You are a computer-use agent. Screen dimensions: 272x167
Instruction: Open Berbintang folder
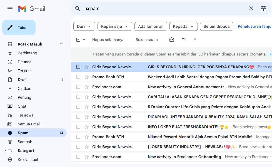point(33,53)
